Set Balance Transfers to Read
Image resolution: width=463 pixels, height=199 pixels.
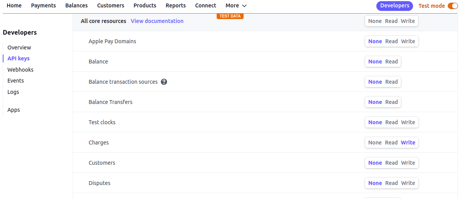pyautogui.click(x=392, y=102)
